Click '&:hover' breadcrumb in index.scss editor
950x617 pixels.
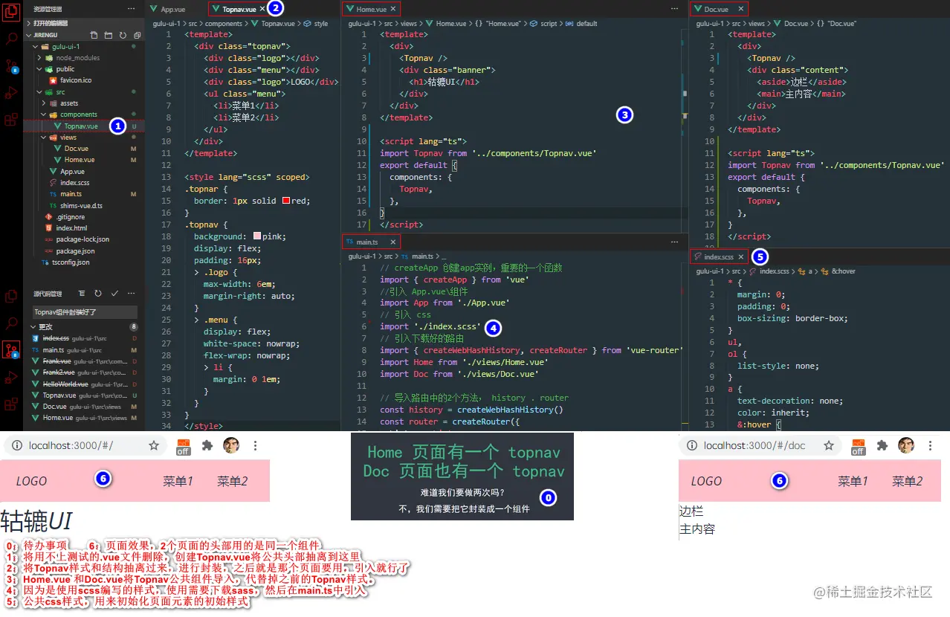(843, 271)
